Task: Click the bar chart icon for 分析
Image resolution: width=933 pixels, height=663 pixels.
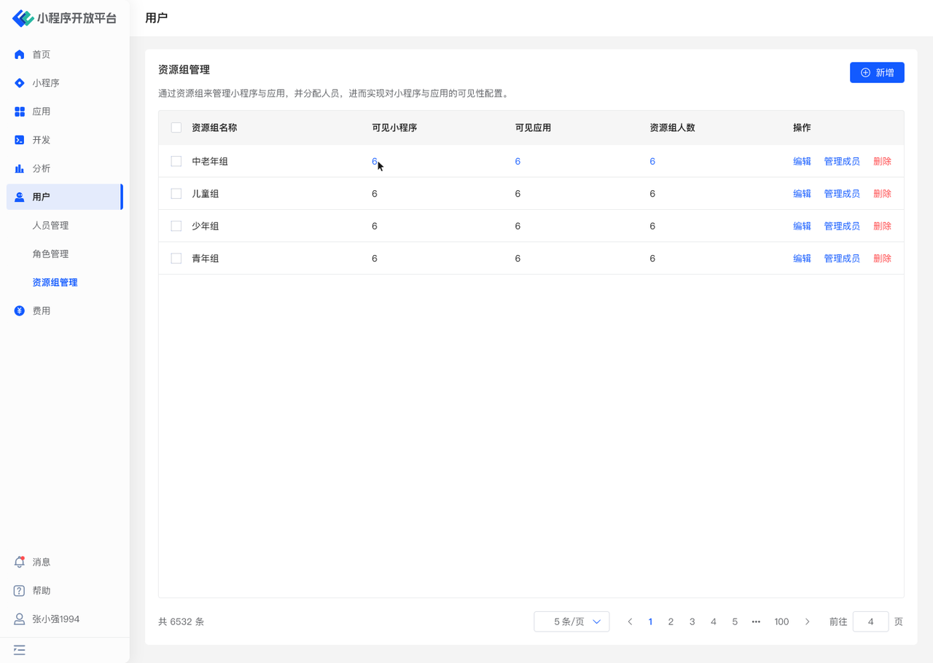Action: 20,168
